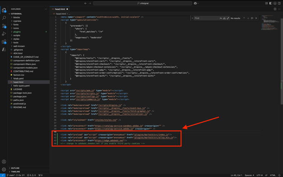The width and height of the screenshot is (283, 177).
Task: Click the HTML language mode in status bar
Action: 272,175
